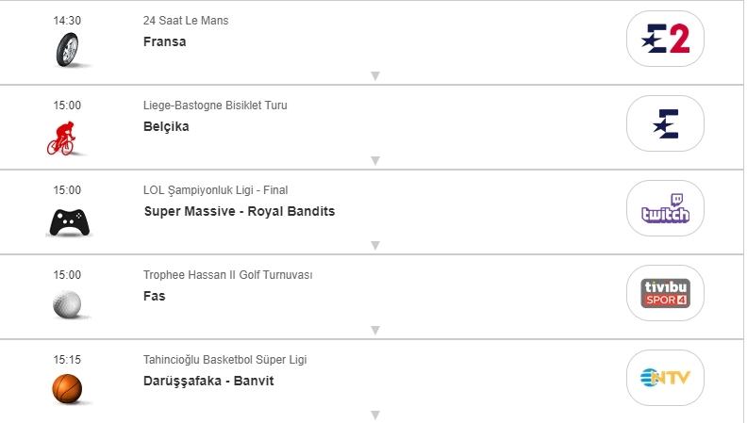Open the NTV channel logo

[665, 378]
